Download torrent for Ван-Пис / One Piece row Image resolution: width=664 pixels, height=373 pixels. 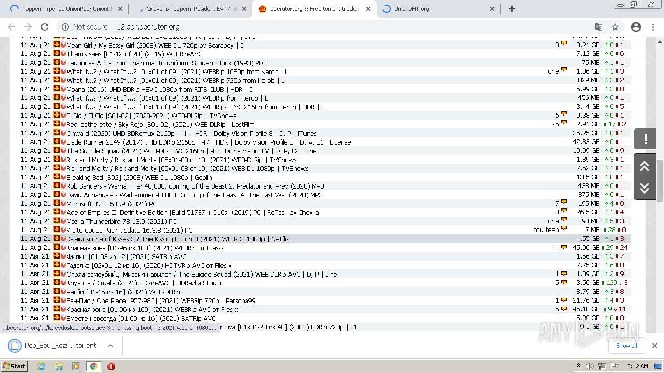[x=57, y=300]
